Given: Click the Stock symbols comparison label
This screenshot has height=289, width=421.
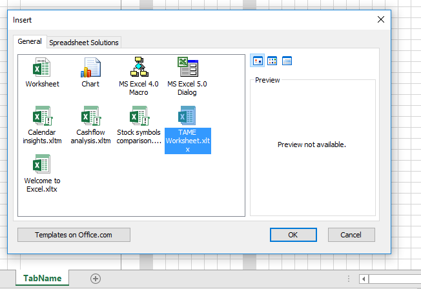Looking at the screenshot, I should coord(139,136).
